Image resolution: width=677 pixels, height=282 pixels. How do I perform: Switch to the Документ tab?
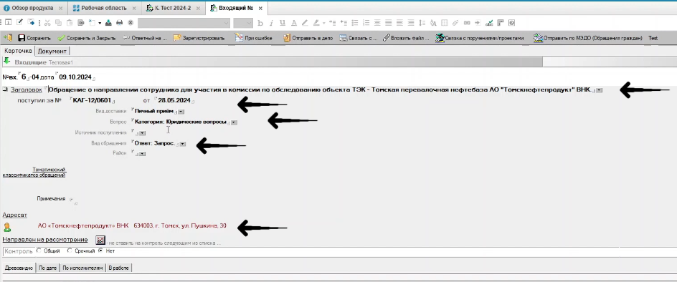[x=52, y=52]
